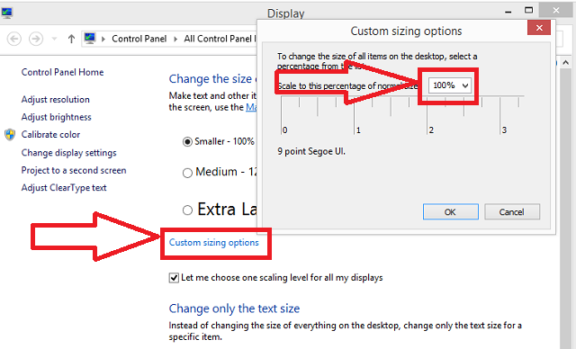
Task: Open All Control Panel Items breadcrumb
Action: (x=220, y=39)
